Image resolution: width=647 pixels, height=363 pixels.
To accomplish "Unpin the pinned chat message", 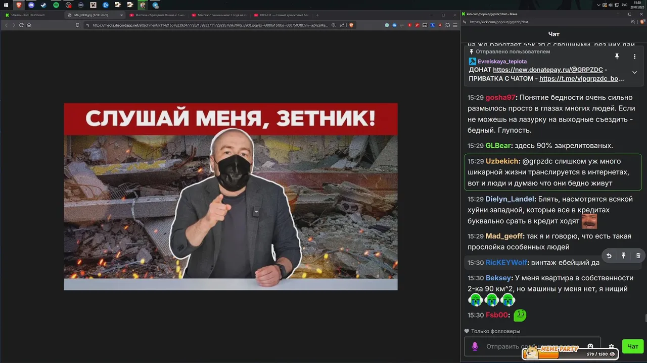I will [617, 56].
